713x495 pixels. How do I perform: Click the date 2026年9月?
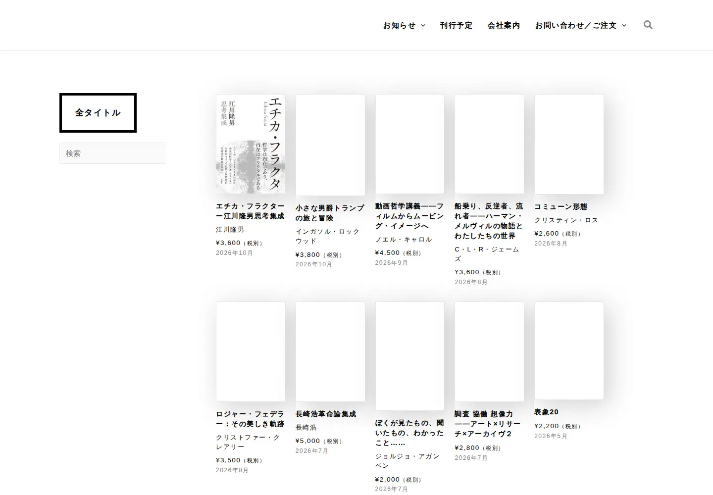click(392, 263)
